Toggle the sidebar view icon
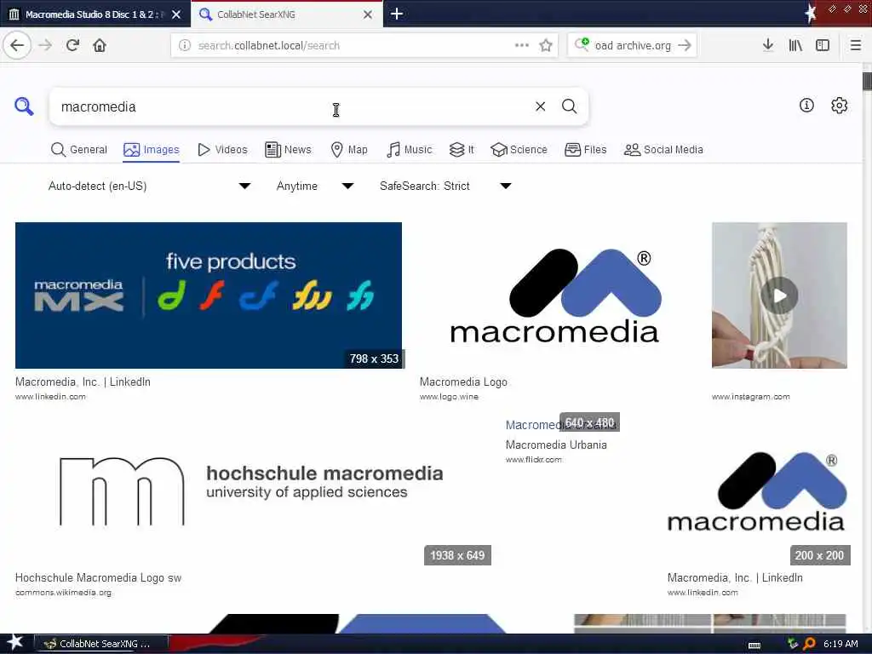 [823, 45]
